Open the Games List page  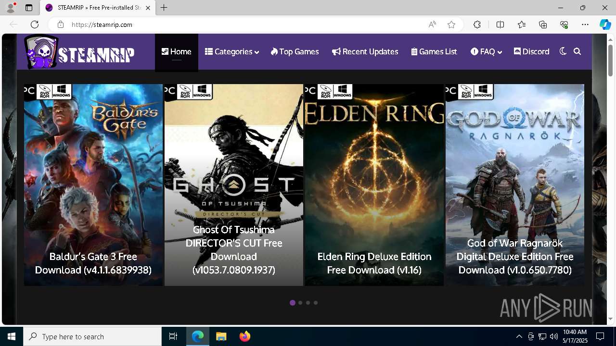tap(434, 51)
